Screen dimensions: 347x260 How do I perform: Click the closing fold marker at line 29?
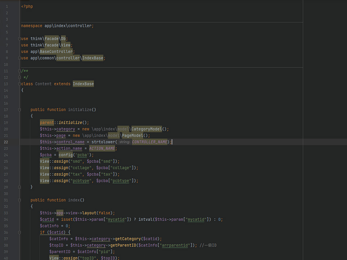(20, 187)
